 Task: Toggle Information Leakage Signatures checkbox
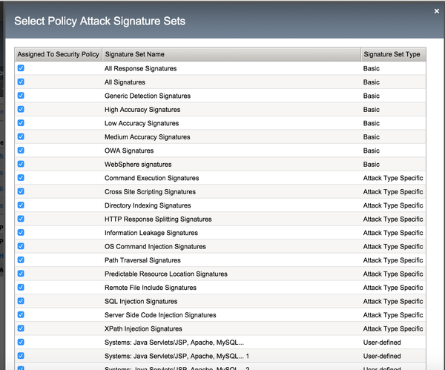coord(21,233)
